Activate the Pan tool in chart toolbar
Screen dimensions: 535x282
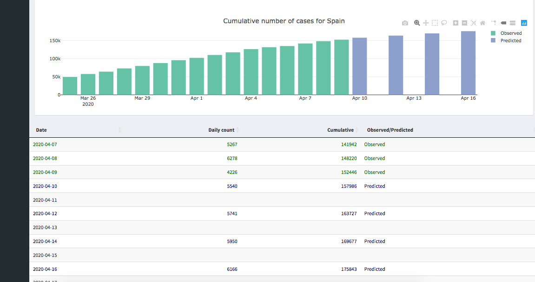pos(426,23)
